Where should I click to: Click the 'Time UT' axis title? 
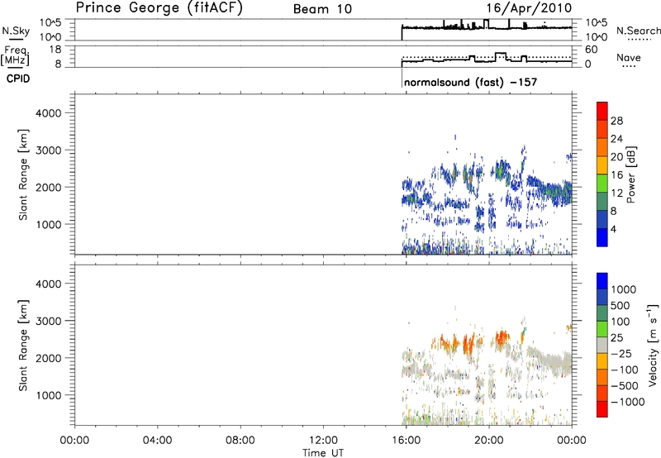click(323, 453)
